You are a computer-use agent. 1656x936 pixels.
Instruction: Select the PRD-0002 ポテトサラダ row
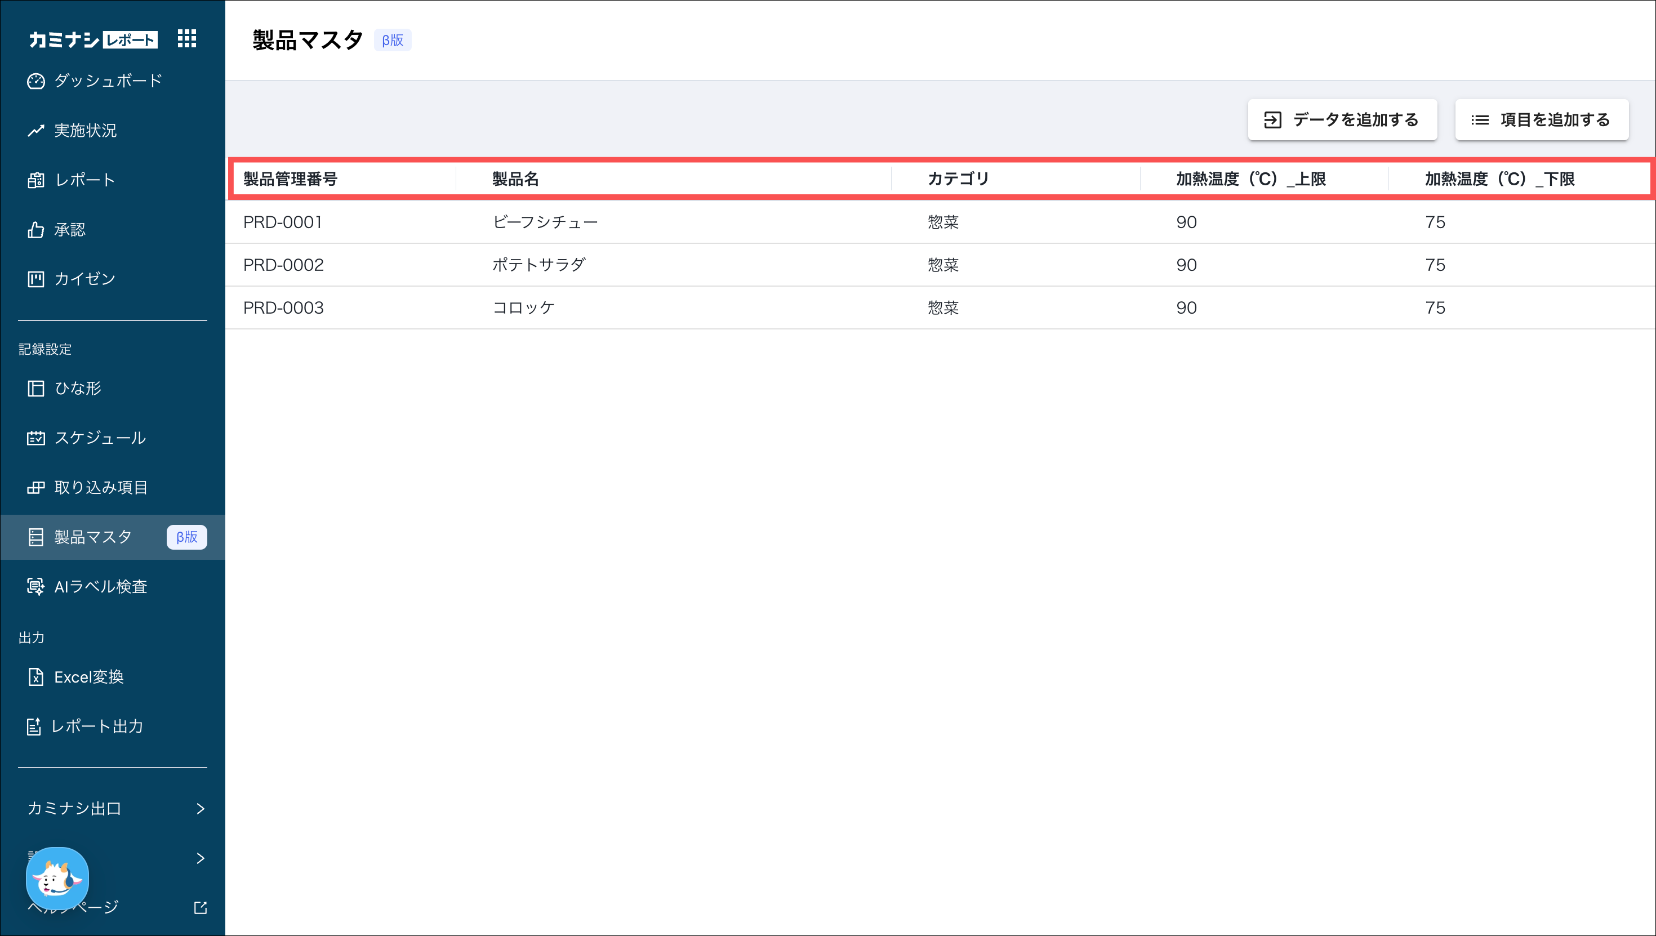tap(538, 265)
